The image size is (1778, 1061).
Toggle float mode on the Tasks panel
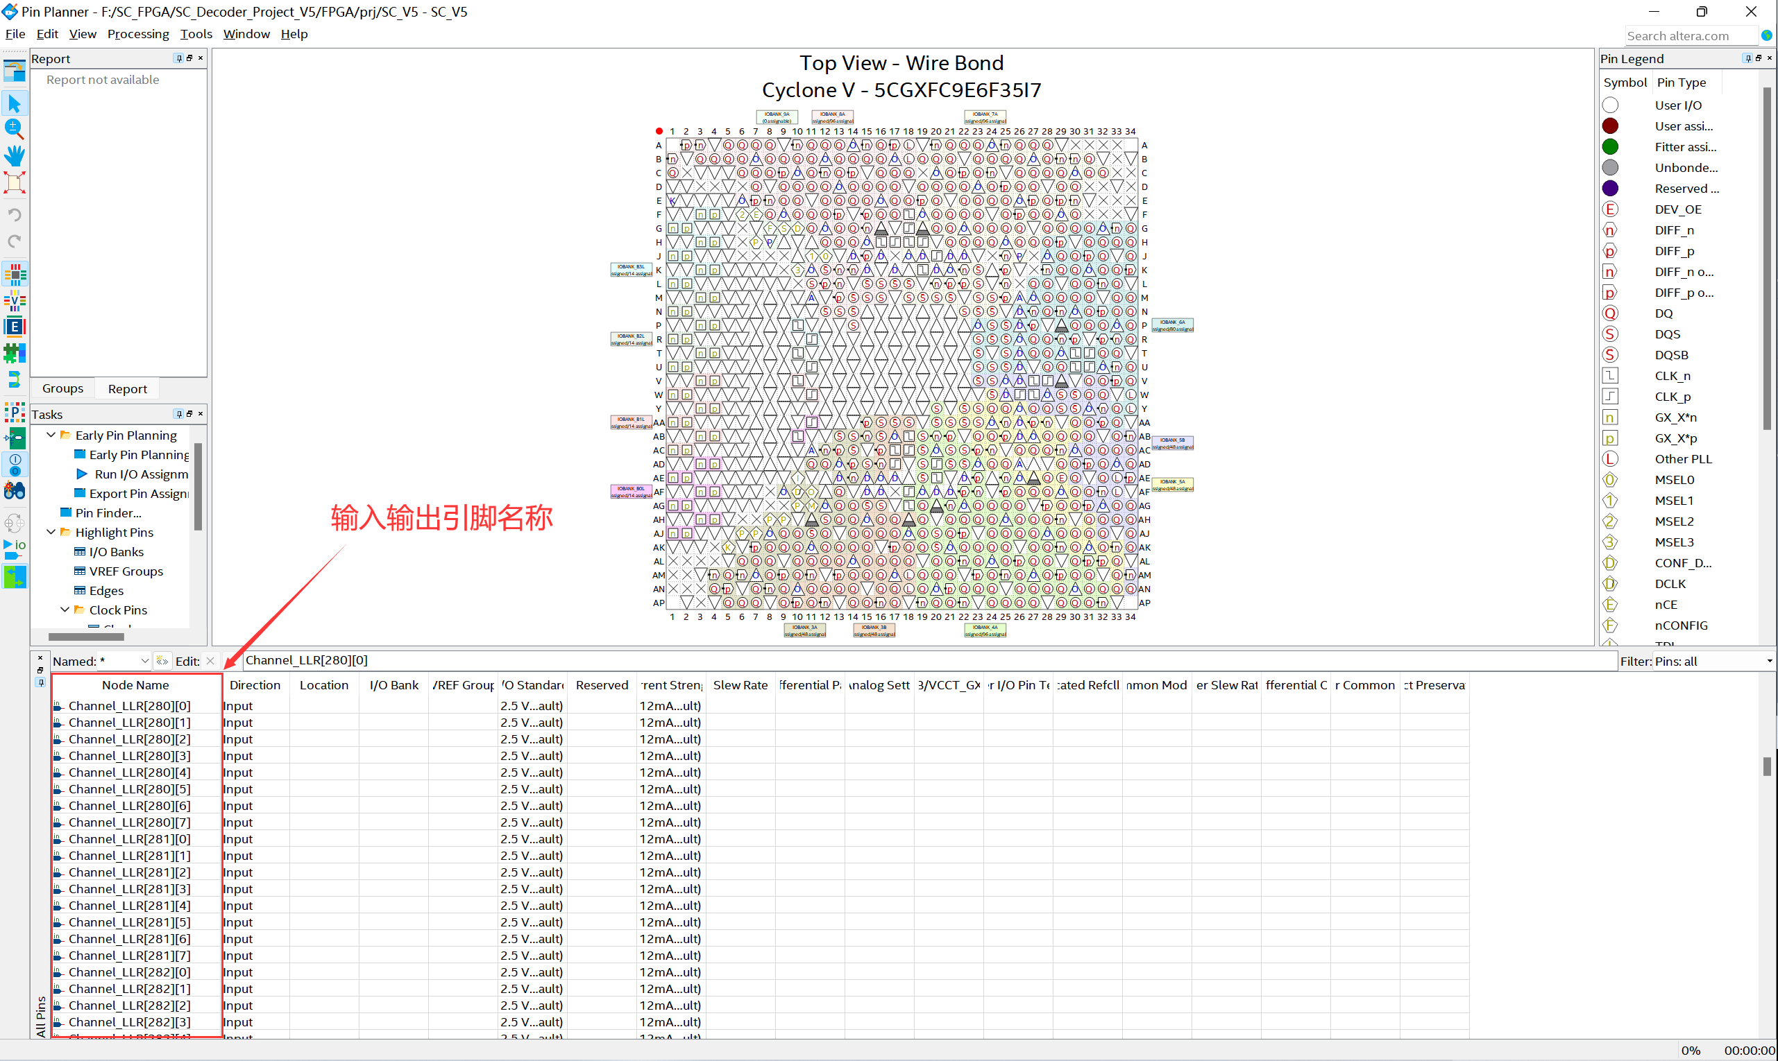[x=189, y=413]
